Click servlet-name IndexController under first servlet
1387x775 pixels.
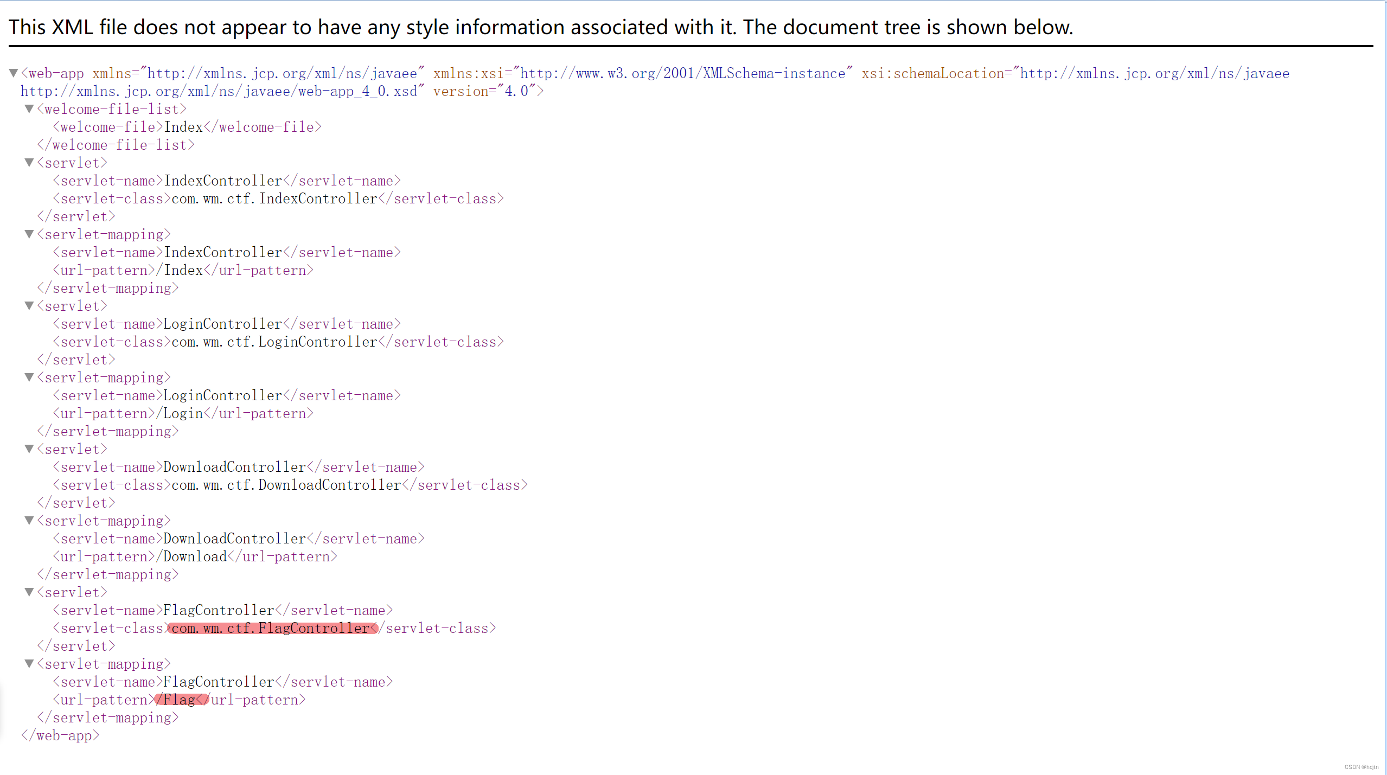223,181
